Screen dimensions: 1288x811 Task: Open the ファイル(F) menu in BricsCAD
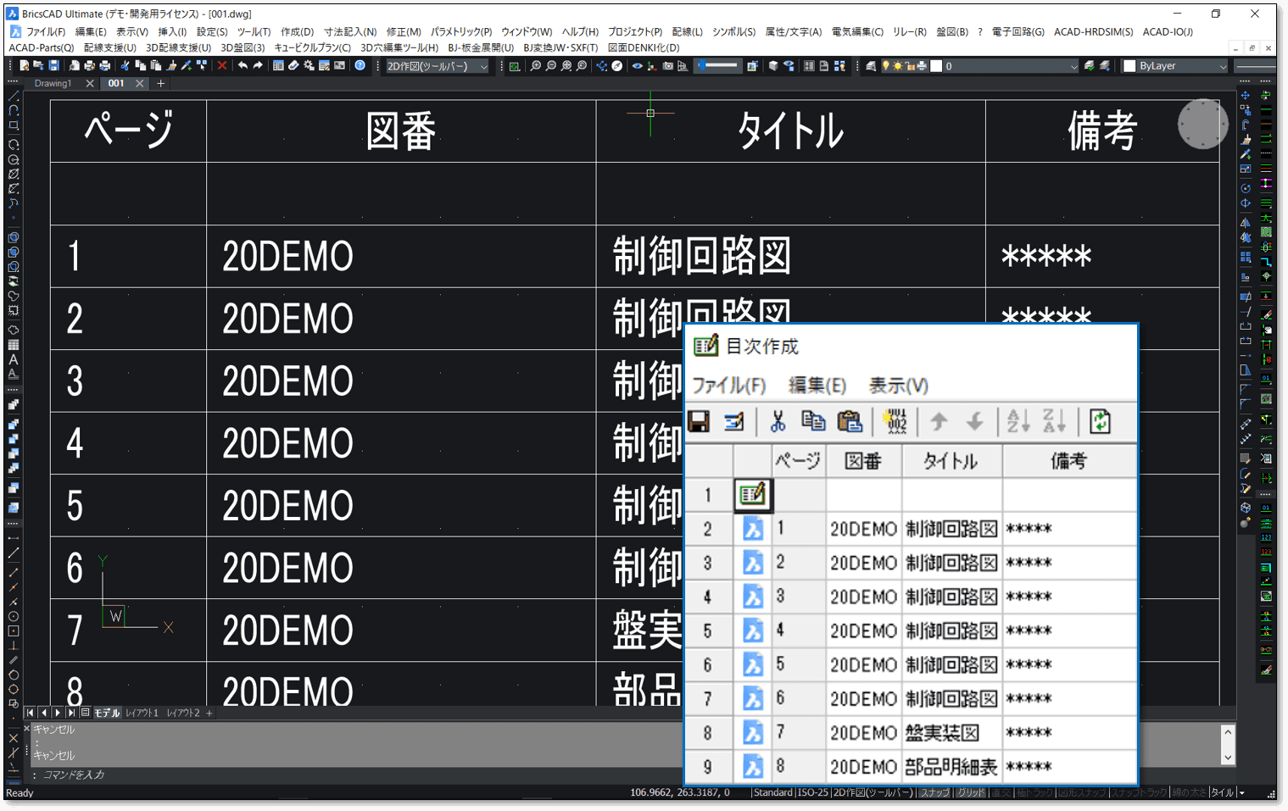tap(46, 31)
